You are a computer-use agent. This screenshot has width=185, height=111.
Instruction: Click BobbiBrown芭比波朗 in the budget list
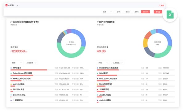click(x=23, y=73)
